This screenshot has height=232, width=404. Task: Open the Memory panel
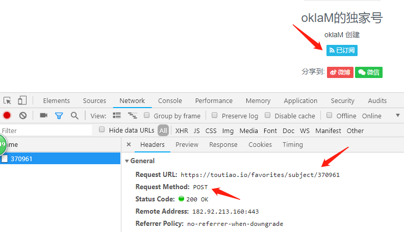pos(258,100)
